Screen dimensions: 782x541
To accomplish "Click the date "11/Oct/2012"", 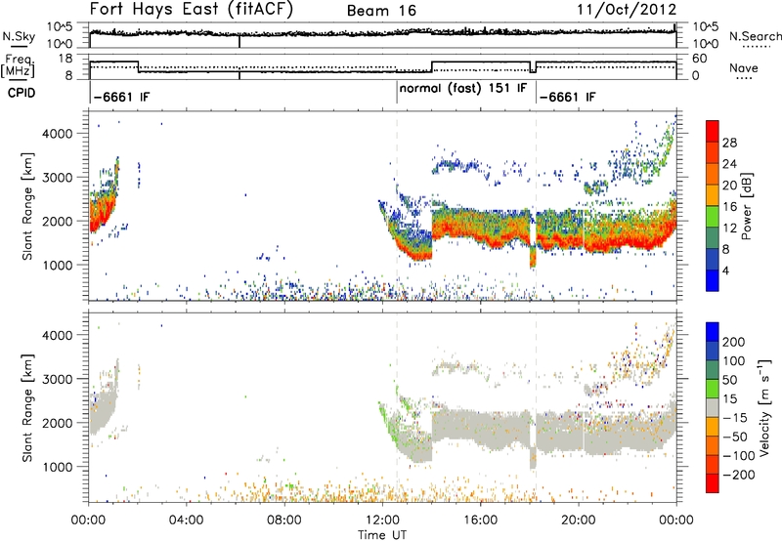I will tap(627, 10).
